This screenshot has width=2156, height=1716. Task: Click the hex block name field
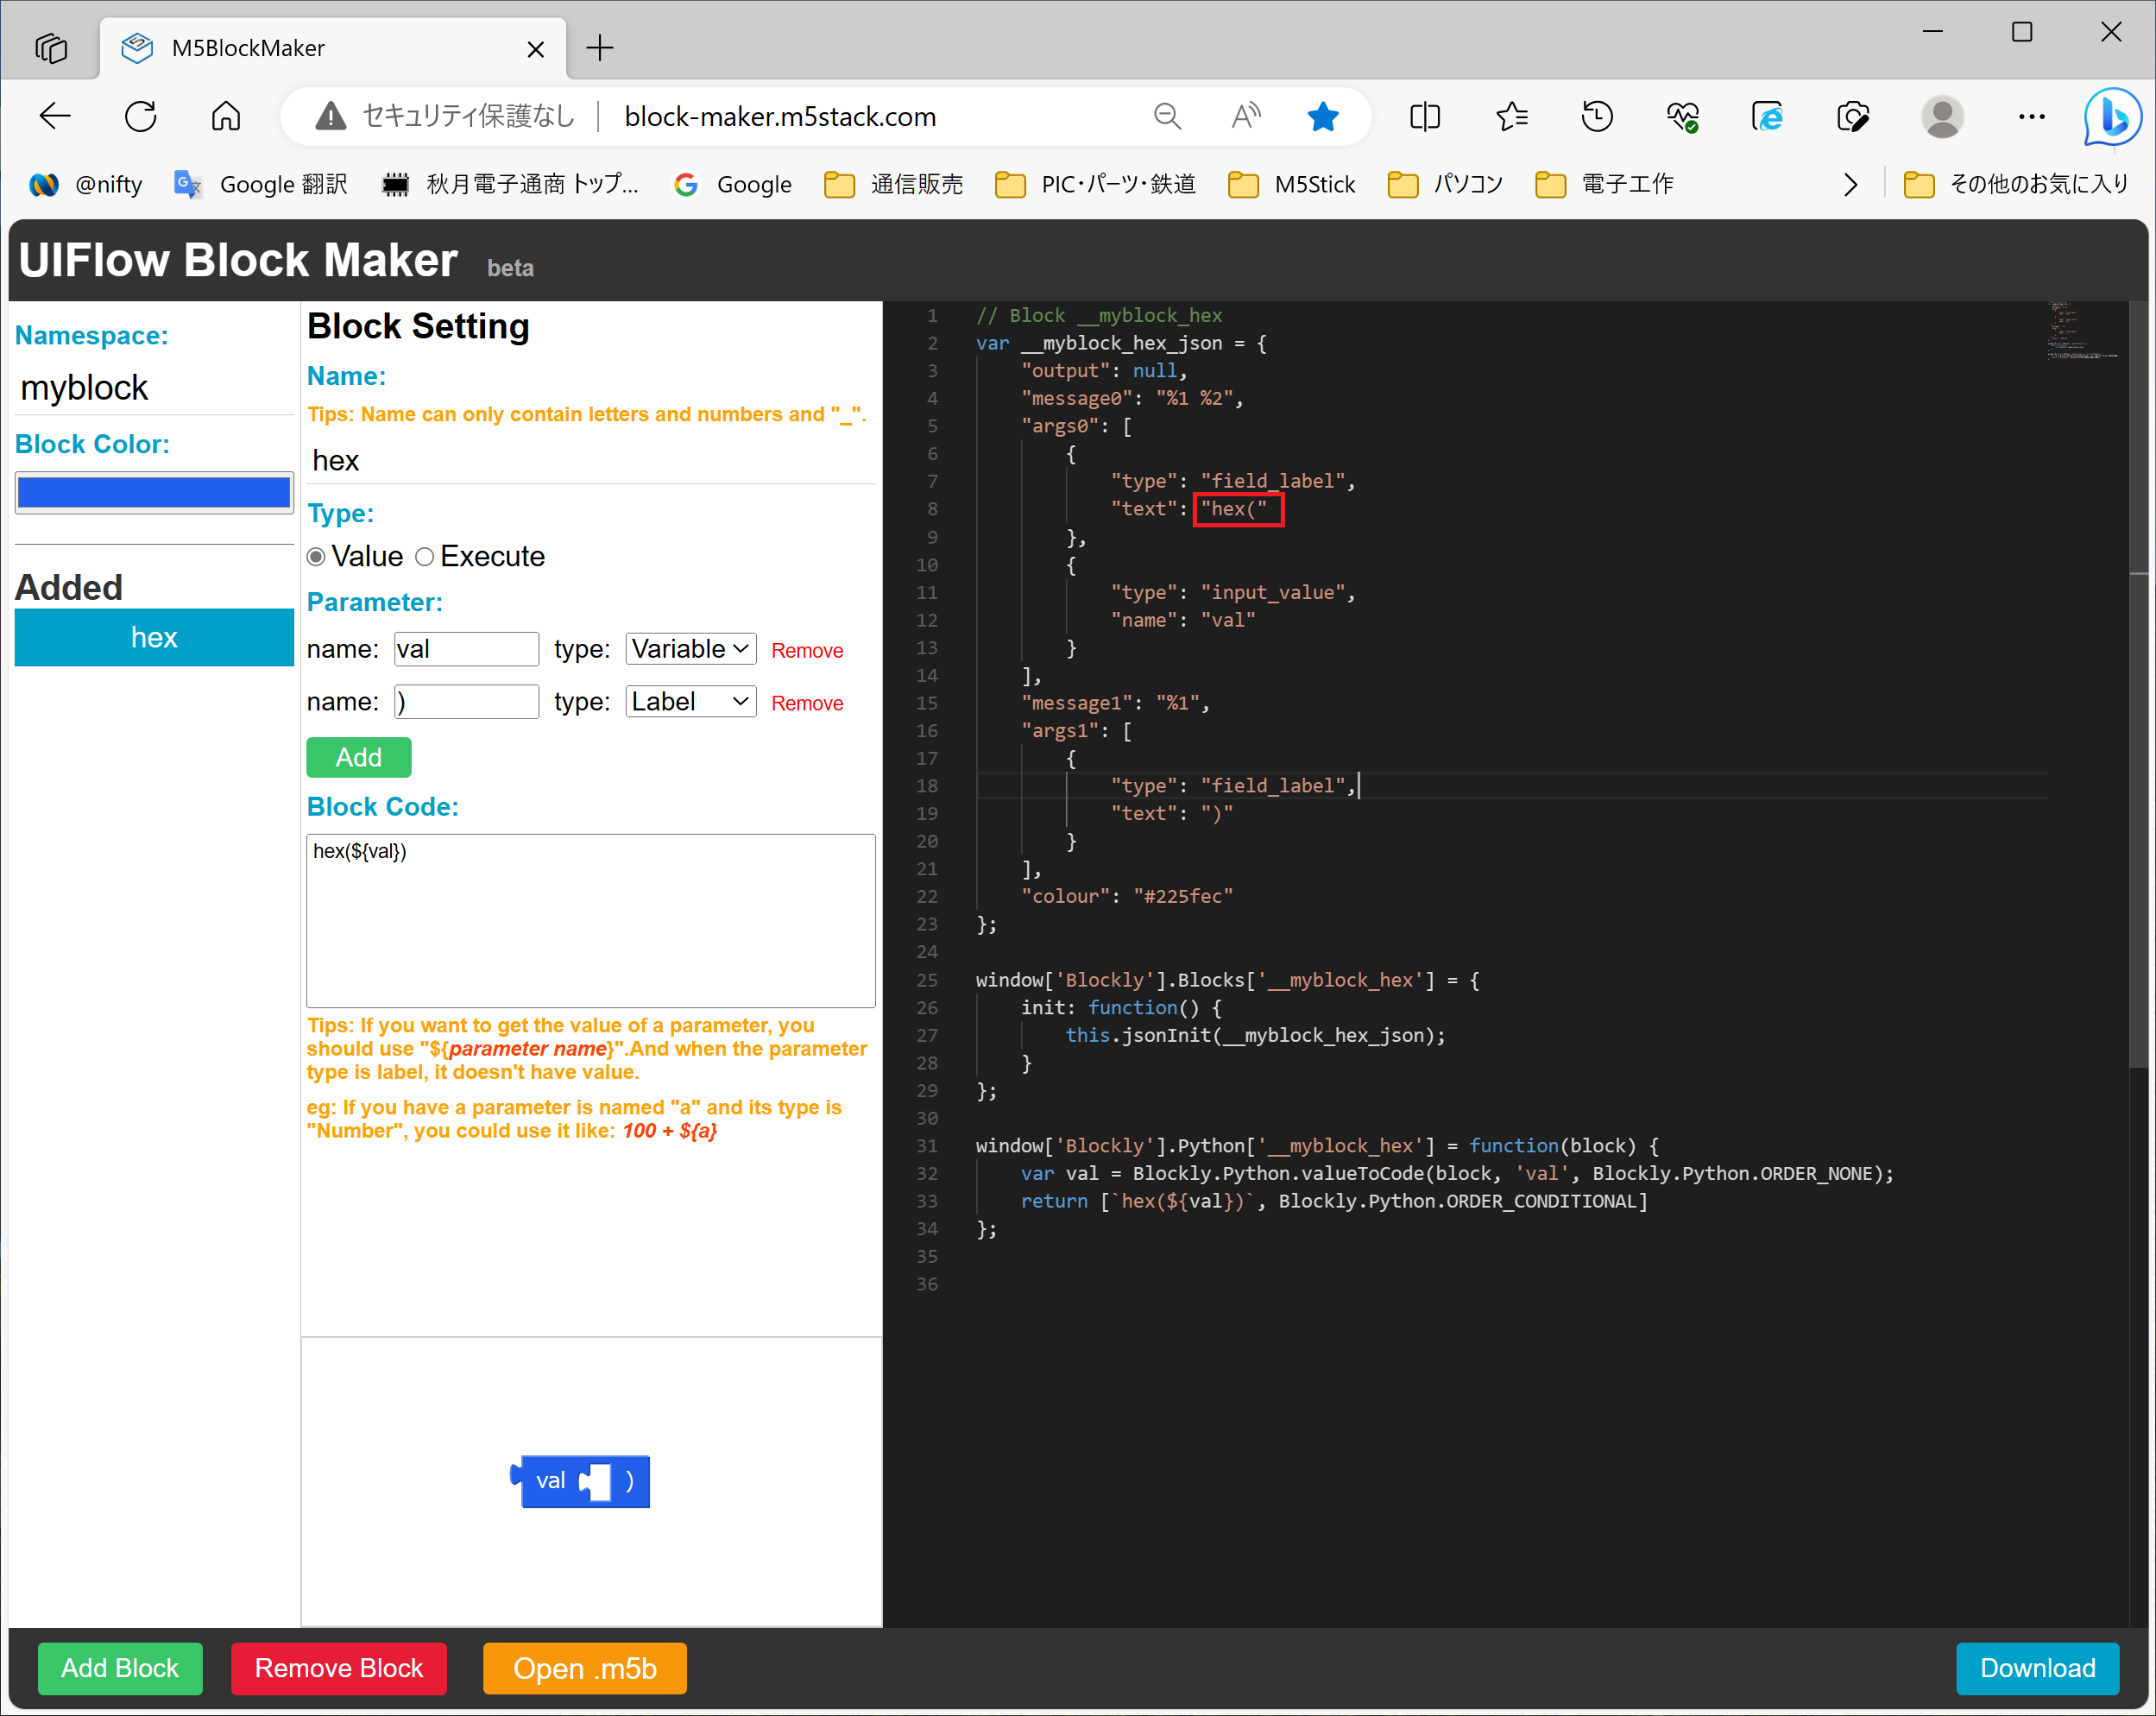[x=591, y=461]
